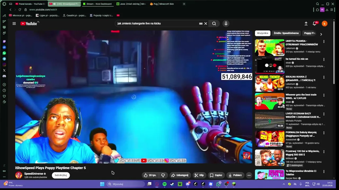
Task: Open Opera easy setup sliders icon
Action: pyautogui.click(x=332, y=9)
